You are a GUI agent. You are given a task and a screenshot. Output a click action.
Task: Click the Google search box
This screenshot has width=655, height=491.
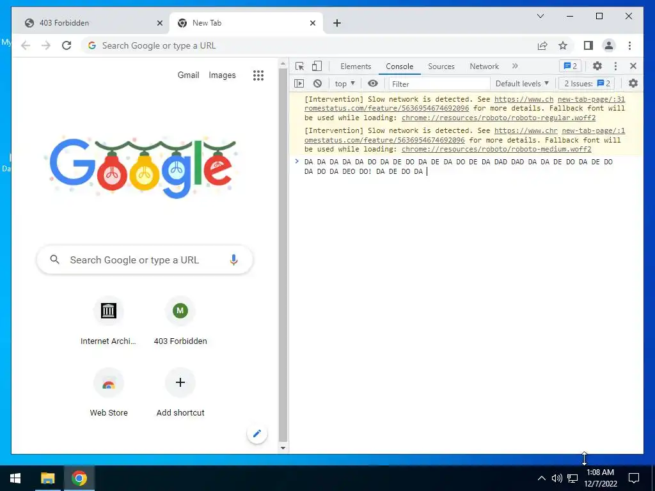click(x=144, y=260)
